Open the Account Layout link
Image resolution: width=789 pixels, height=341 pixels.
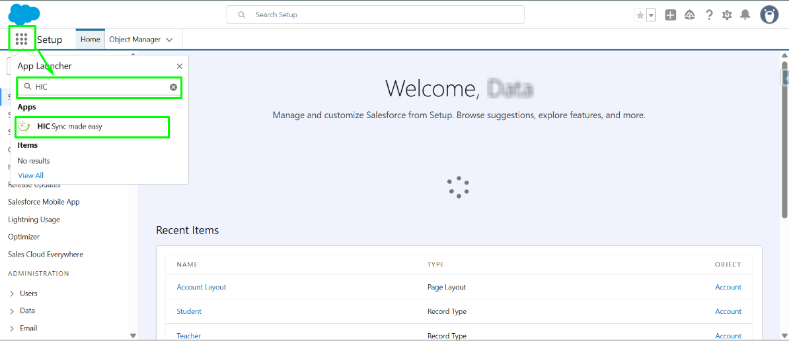click(202, 287)
